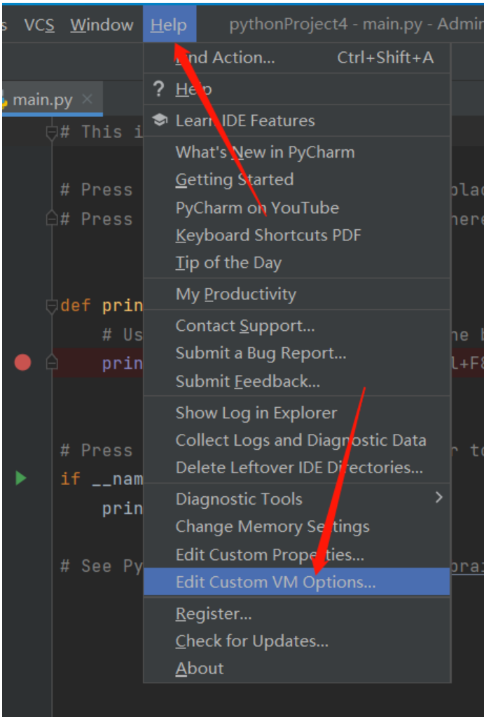Click the Learn IDE Features graduation cap icon
The height and width of the screenshot is (717, 484).
pos(160,121)
